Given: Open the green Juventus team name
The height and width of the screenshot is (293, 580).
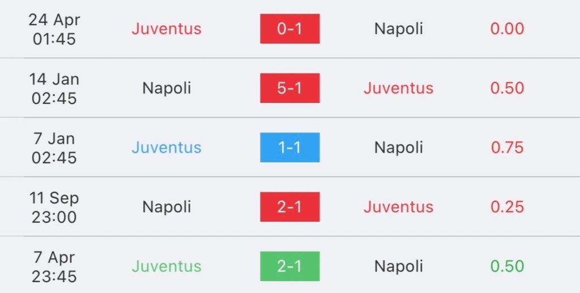Looking at the screenshot, I should pos(167,266).
